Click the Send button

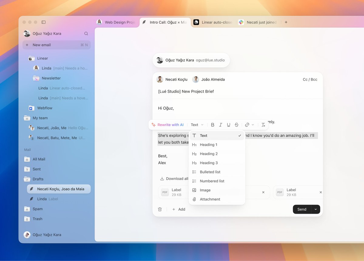pyautogui.click(x=302, y=209)
